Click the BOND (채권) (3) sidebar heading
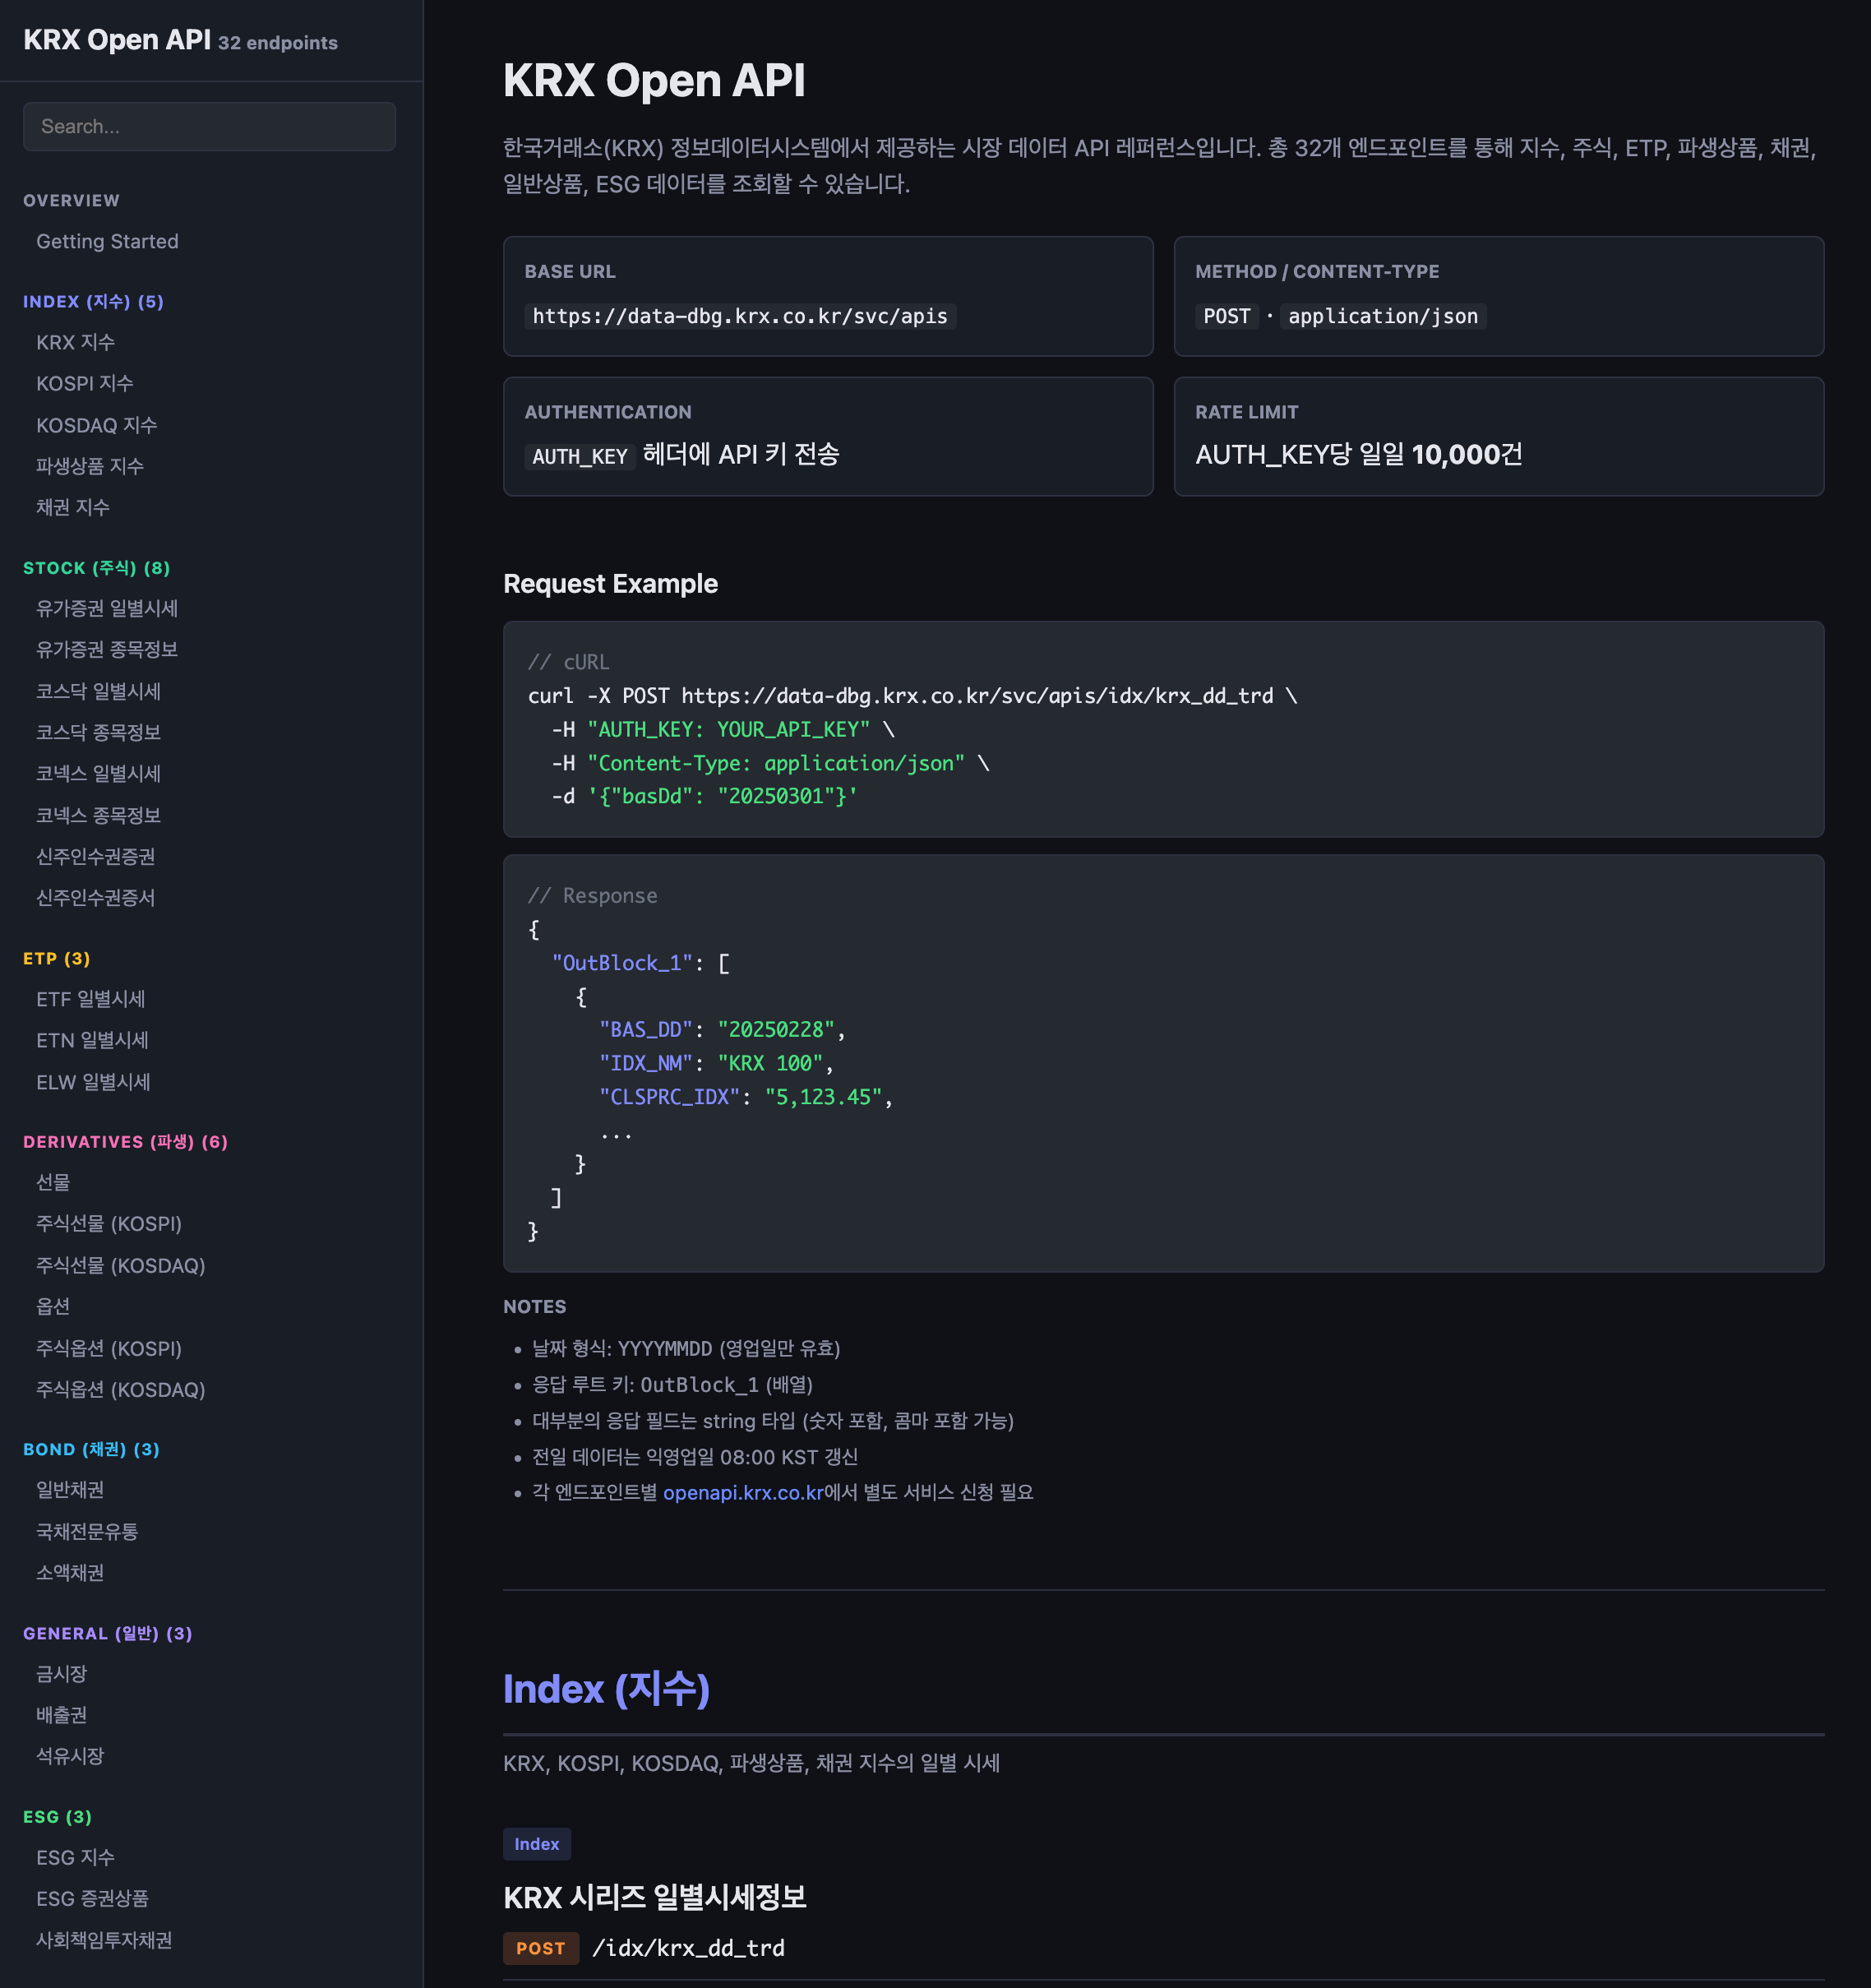Screen dimensions: 1871x1988 (91, 1449)
